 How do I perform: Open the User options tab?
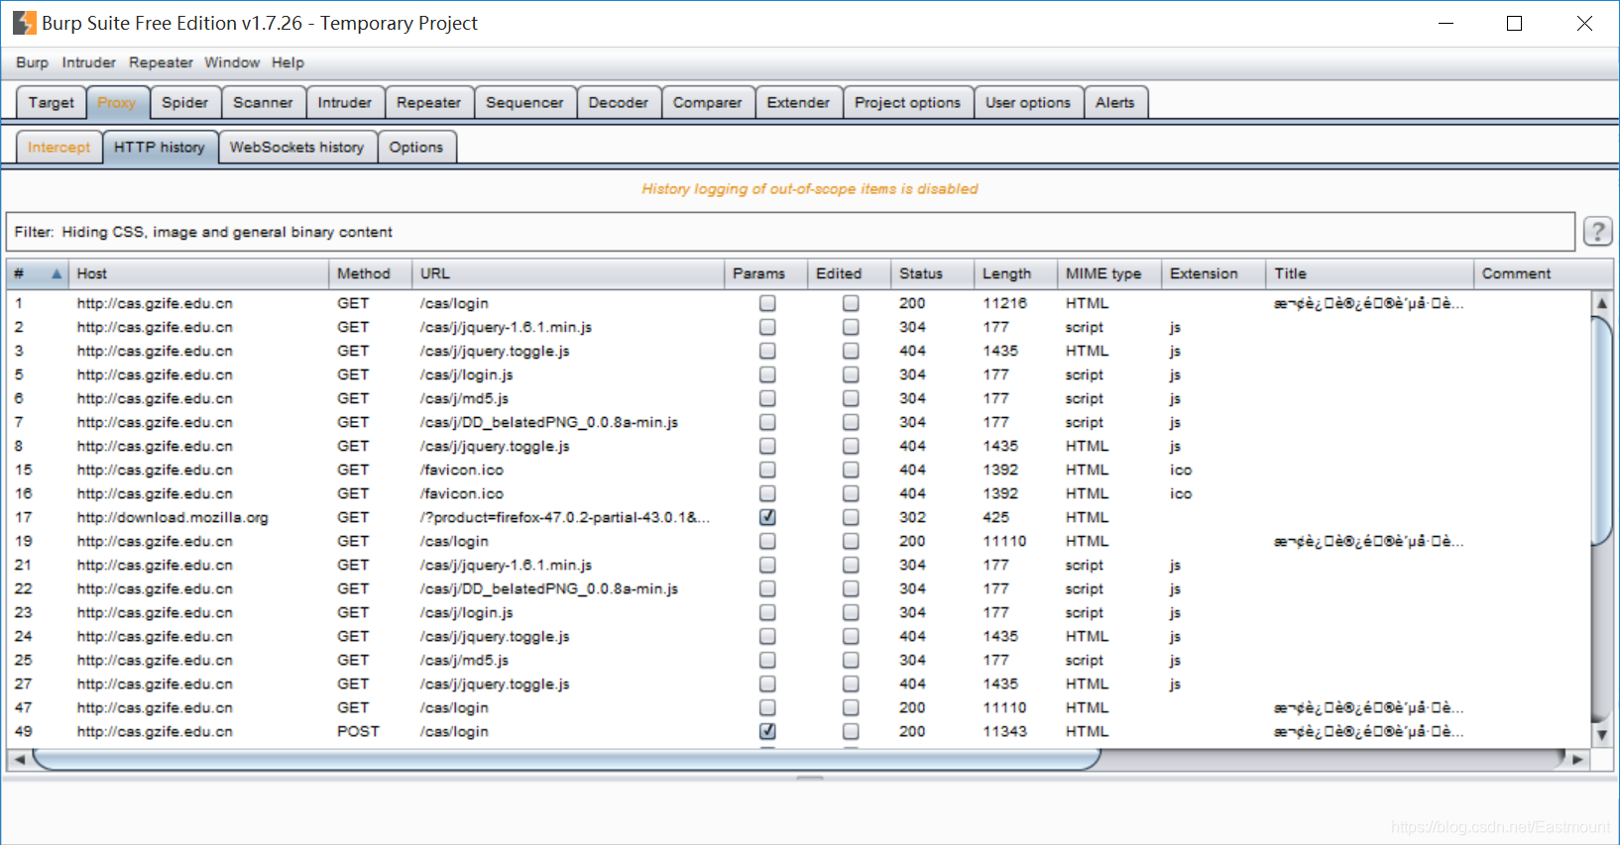pos(1028,102)
